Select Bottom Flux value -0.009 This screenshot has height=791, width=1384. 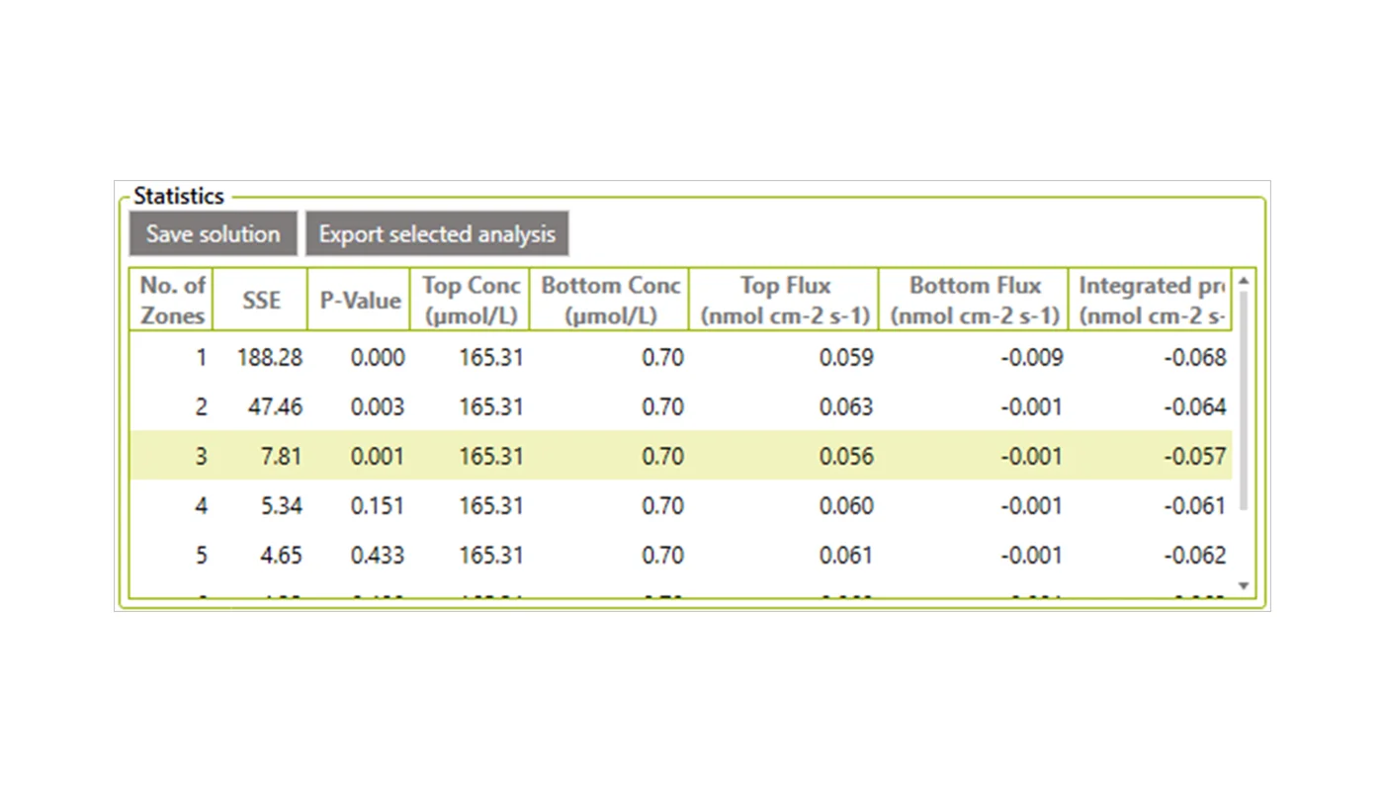click(1032, 358)
